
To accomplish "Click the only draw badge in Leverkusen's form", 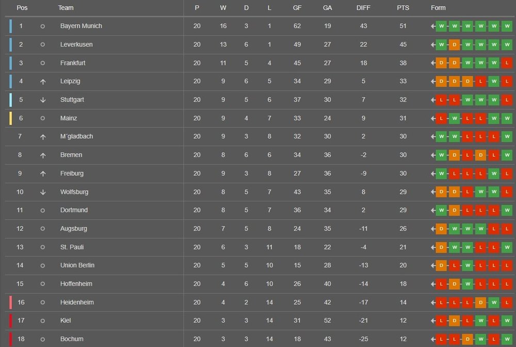I will pos(454,45).
